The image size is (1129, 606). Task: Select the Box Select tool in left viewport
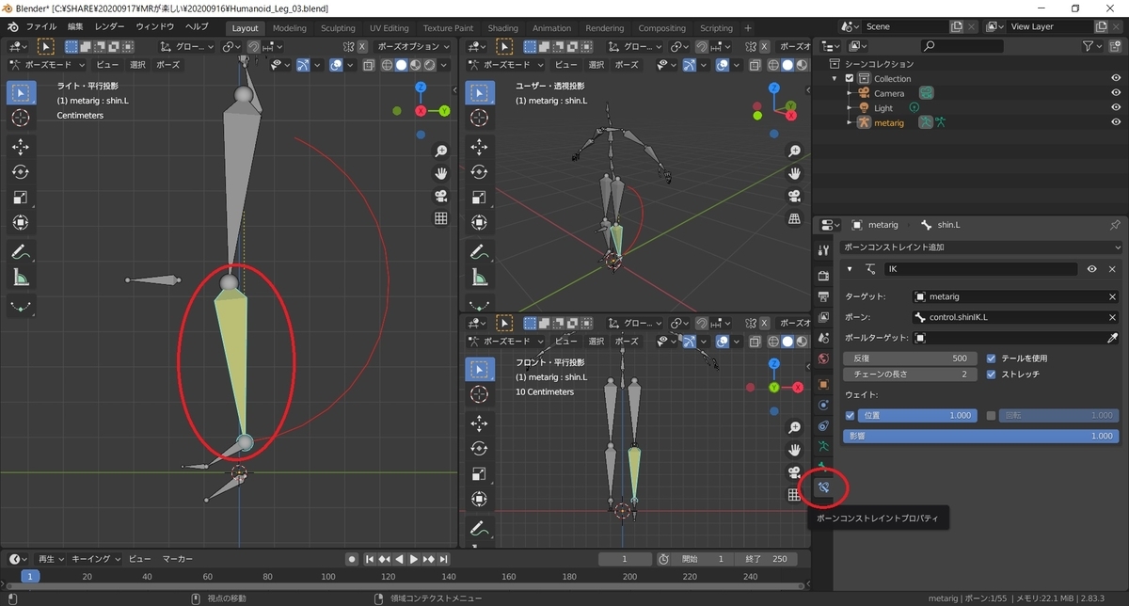(21, 92)
